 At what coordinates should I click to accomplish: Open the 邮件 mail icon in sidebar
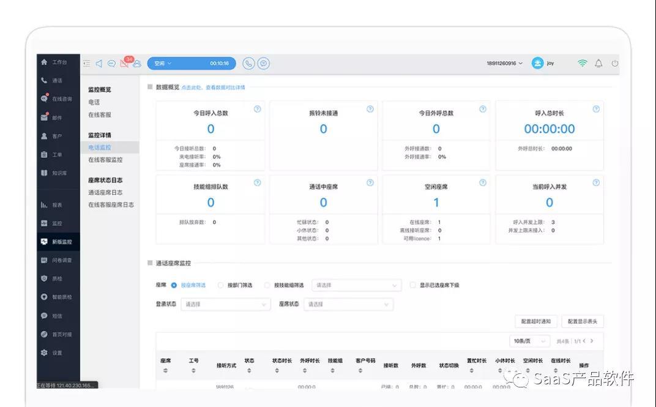[44, 118]
